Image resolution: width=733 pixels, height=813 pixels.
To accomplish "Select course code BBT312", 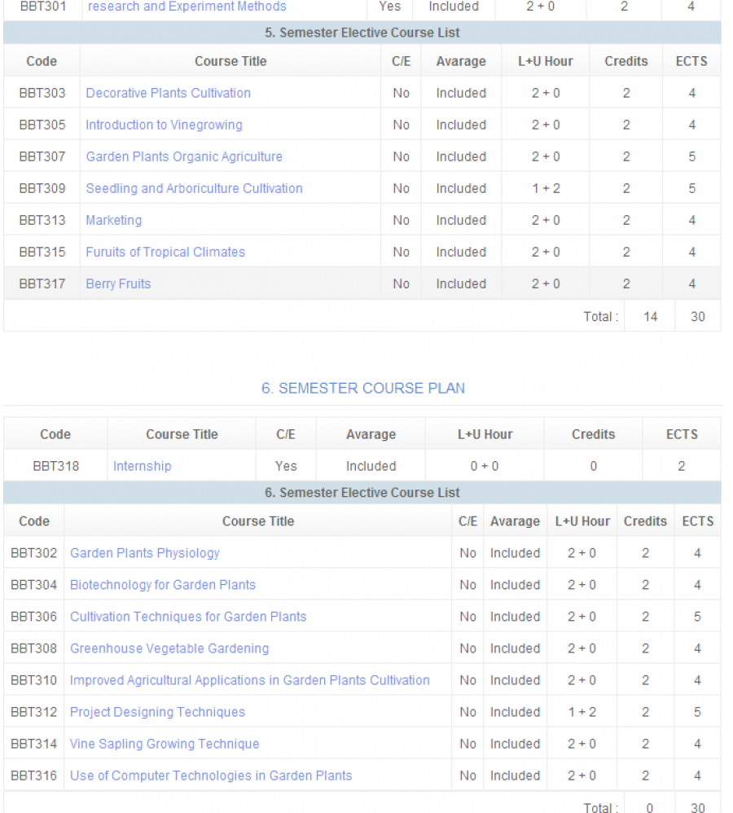I will coord(33,712).
